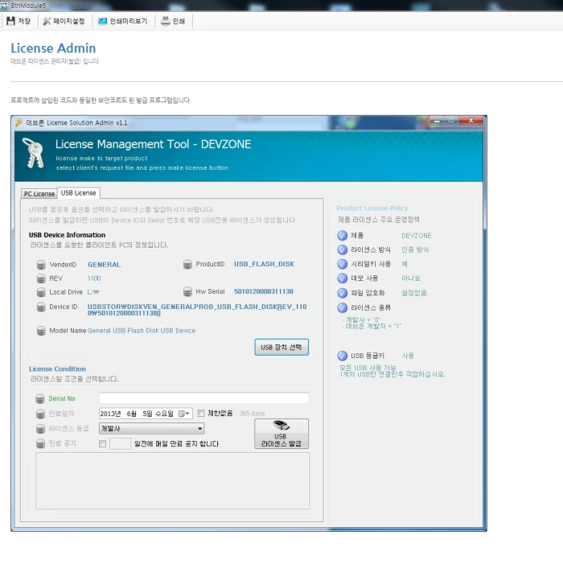The image size is (563, 577).
Task: Click the database icon beside 만료 공지
Action: click(x=40, y=443)
